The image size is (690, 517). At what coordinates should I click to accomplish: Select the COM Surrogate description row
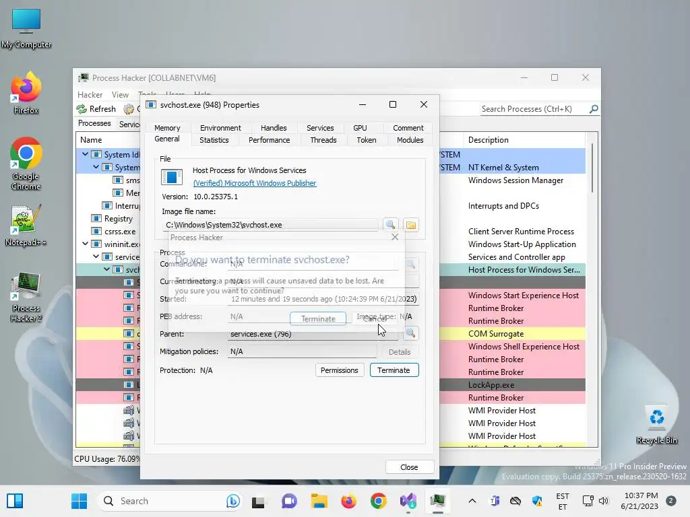pyautogui.click(x=512, y=333)
